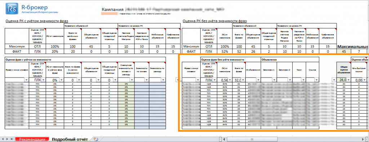Image resolution: width=369 pixels, height=142 pixels.
Task: Click horizontal scrollbar left arrow
Action: click(x=224, y=139)
